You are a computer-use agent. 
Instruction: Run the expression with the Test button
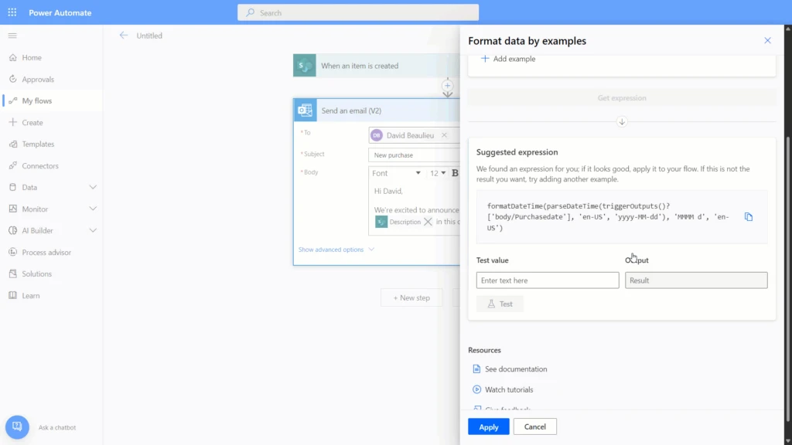pos(500,303)
